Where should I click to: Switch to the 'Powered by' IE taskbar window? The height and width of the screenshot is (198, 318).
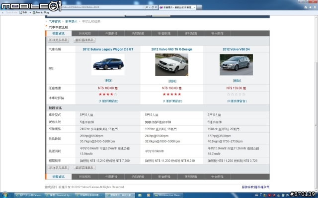(59, 195)
